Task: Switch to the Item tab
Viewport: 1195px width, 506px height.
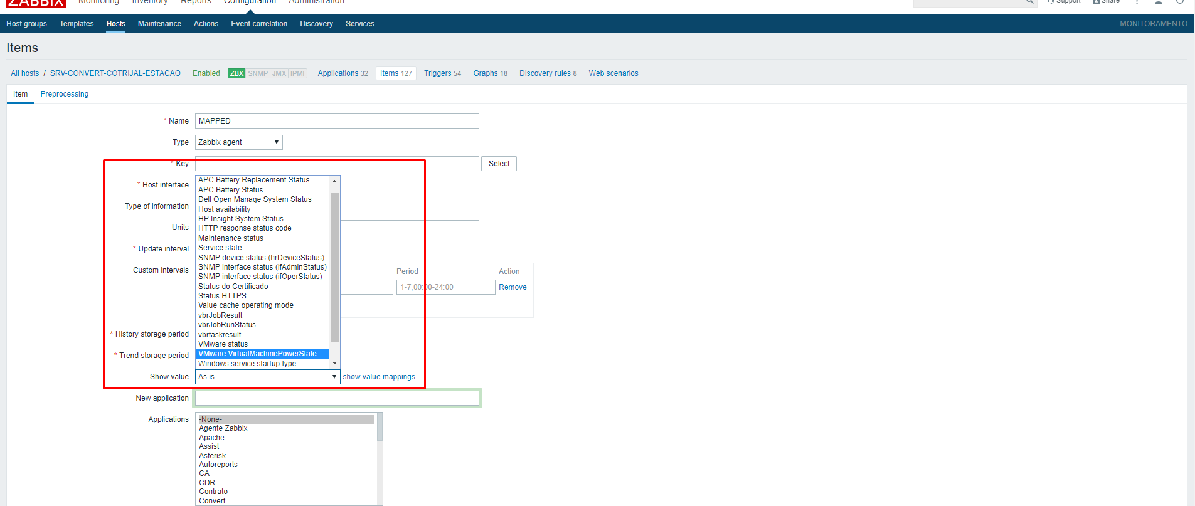Action: tap(21, 94)
